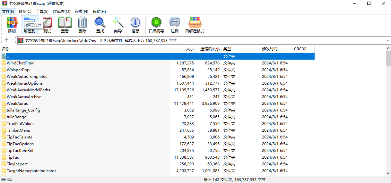The height and width of the screenshot is (183, 391).
Task: Sort by 大小 column header
Action: click(x=183, y=49)
